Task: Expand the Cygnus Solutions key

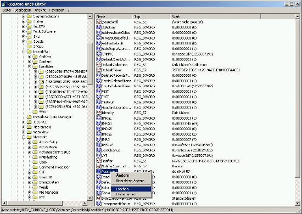Action: [23, 16]
